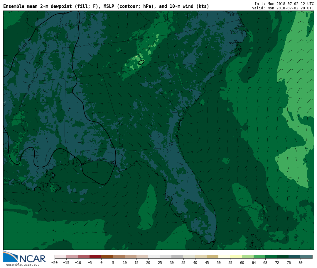
Task: Pick the gray swatch between 30 and 35
Action: [178, 257]
